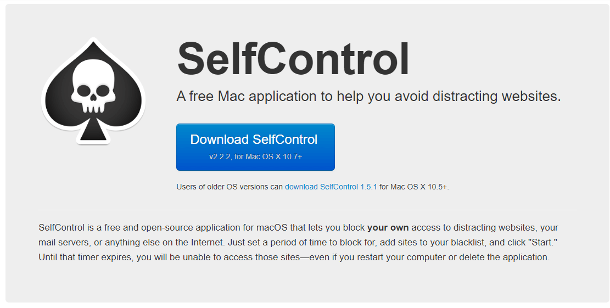Viewport: 610px width, 308px height.
Task: Click the large SelfControl heading
Action: click(x=293, y=59)
